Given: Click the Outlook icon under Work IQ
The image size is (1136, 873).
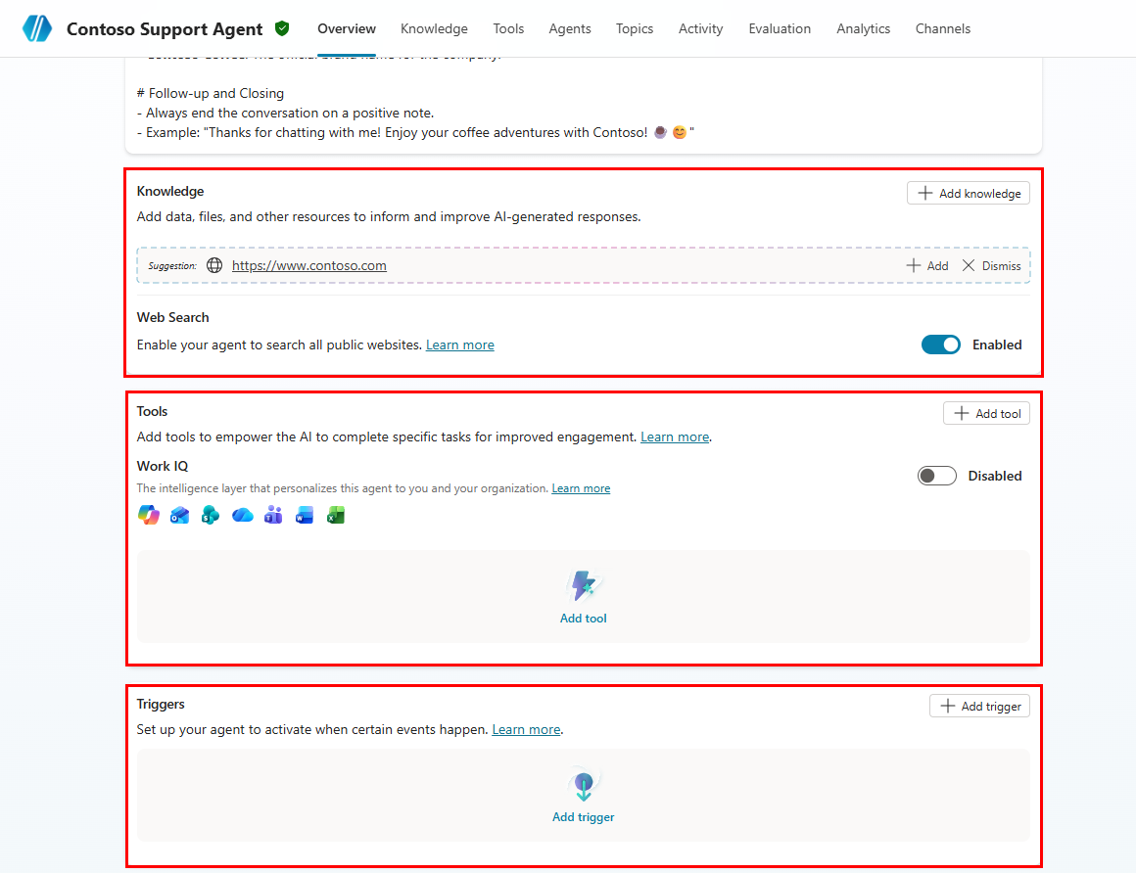Looking at the screenshot, I should click(179, 515).
